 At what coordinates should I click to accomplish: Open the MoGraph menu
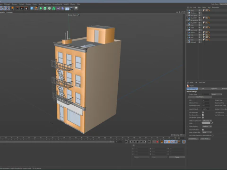(7, 4)
